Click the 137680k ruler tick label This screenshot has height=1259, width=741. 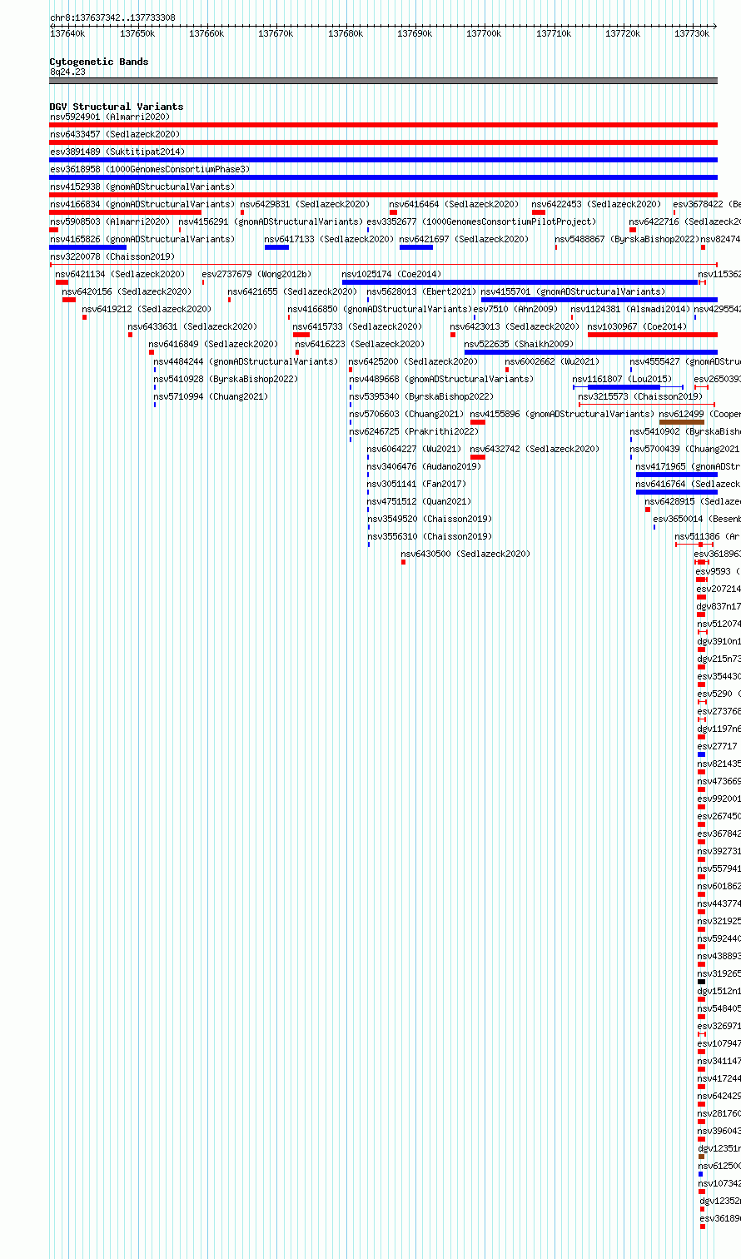coord(345,33)
